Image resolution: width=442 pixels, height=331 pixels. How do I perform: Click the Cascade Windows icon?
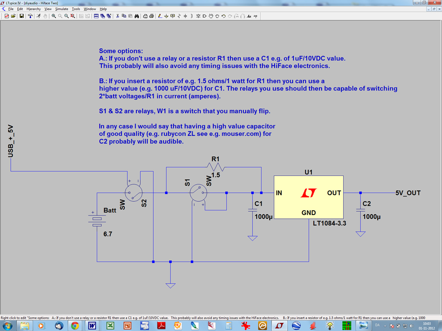coord(103,16)
